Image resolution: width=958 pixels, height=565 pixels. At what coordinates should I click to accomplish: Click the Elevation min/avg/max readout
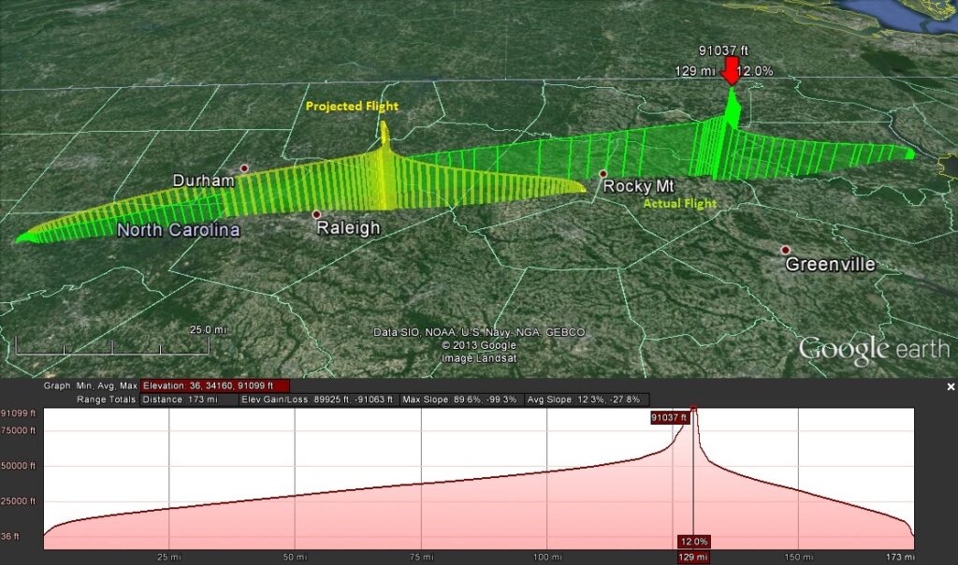214,385
